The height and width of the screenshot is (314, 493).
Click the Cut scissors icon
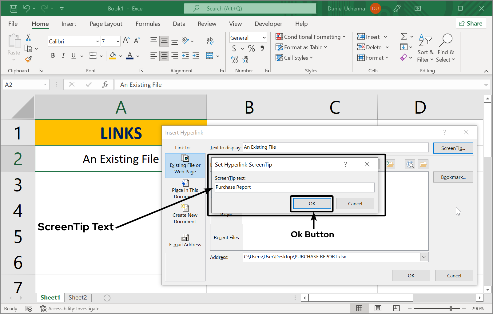coord(28,37)
